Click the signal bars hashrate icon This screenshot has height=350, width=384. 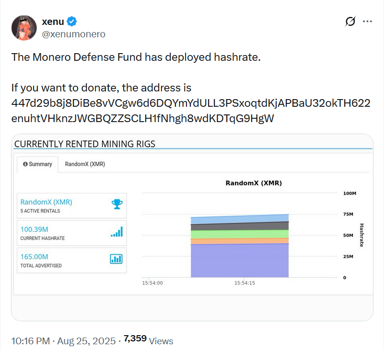click(116, 232)
